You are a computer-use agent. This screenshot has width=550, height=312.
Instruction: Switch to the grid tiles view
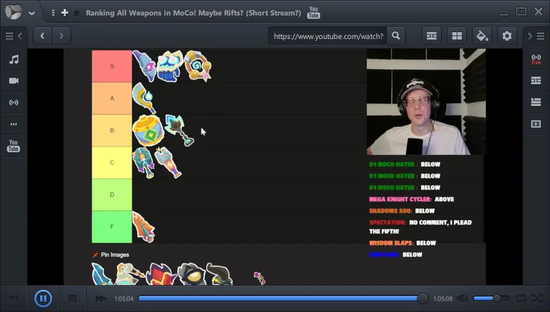pos(457,35)
